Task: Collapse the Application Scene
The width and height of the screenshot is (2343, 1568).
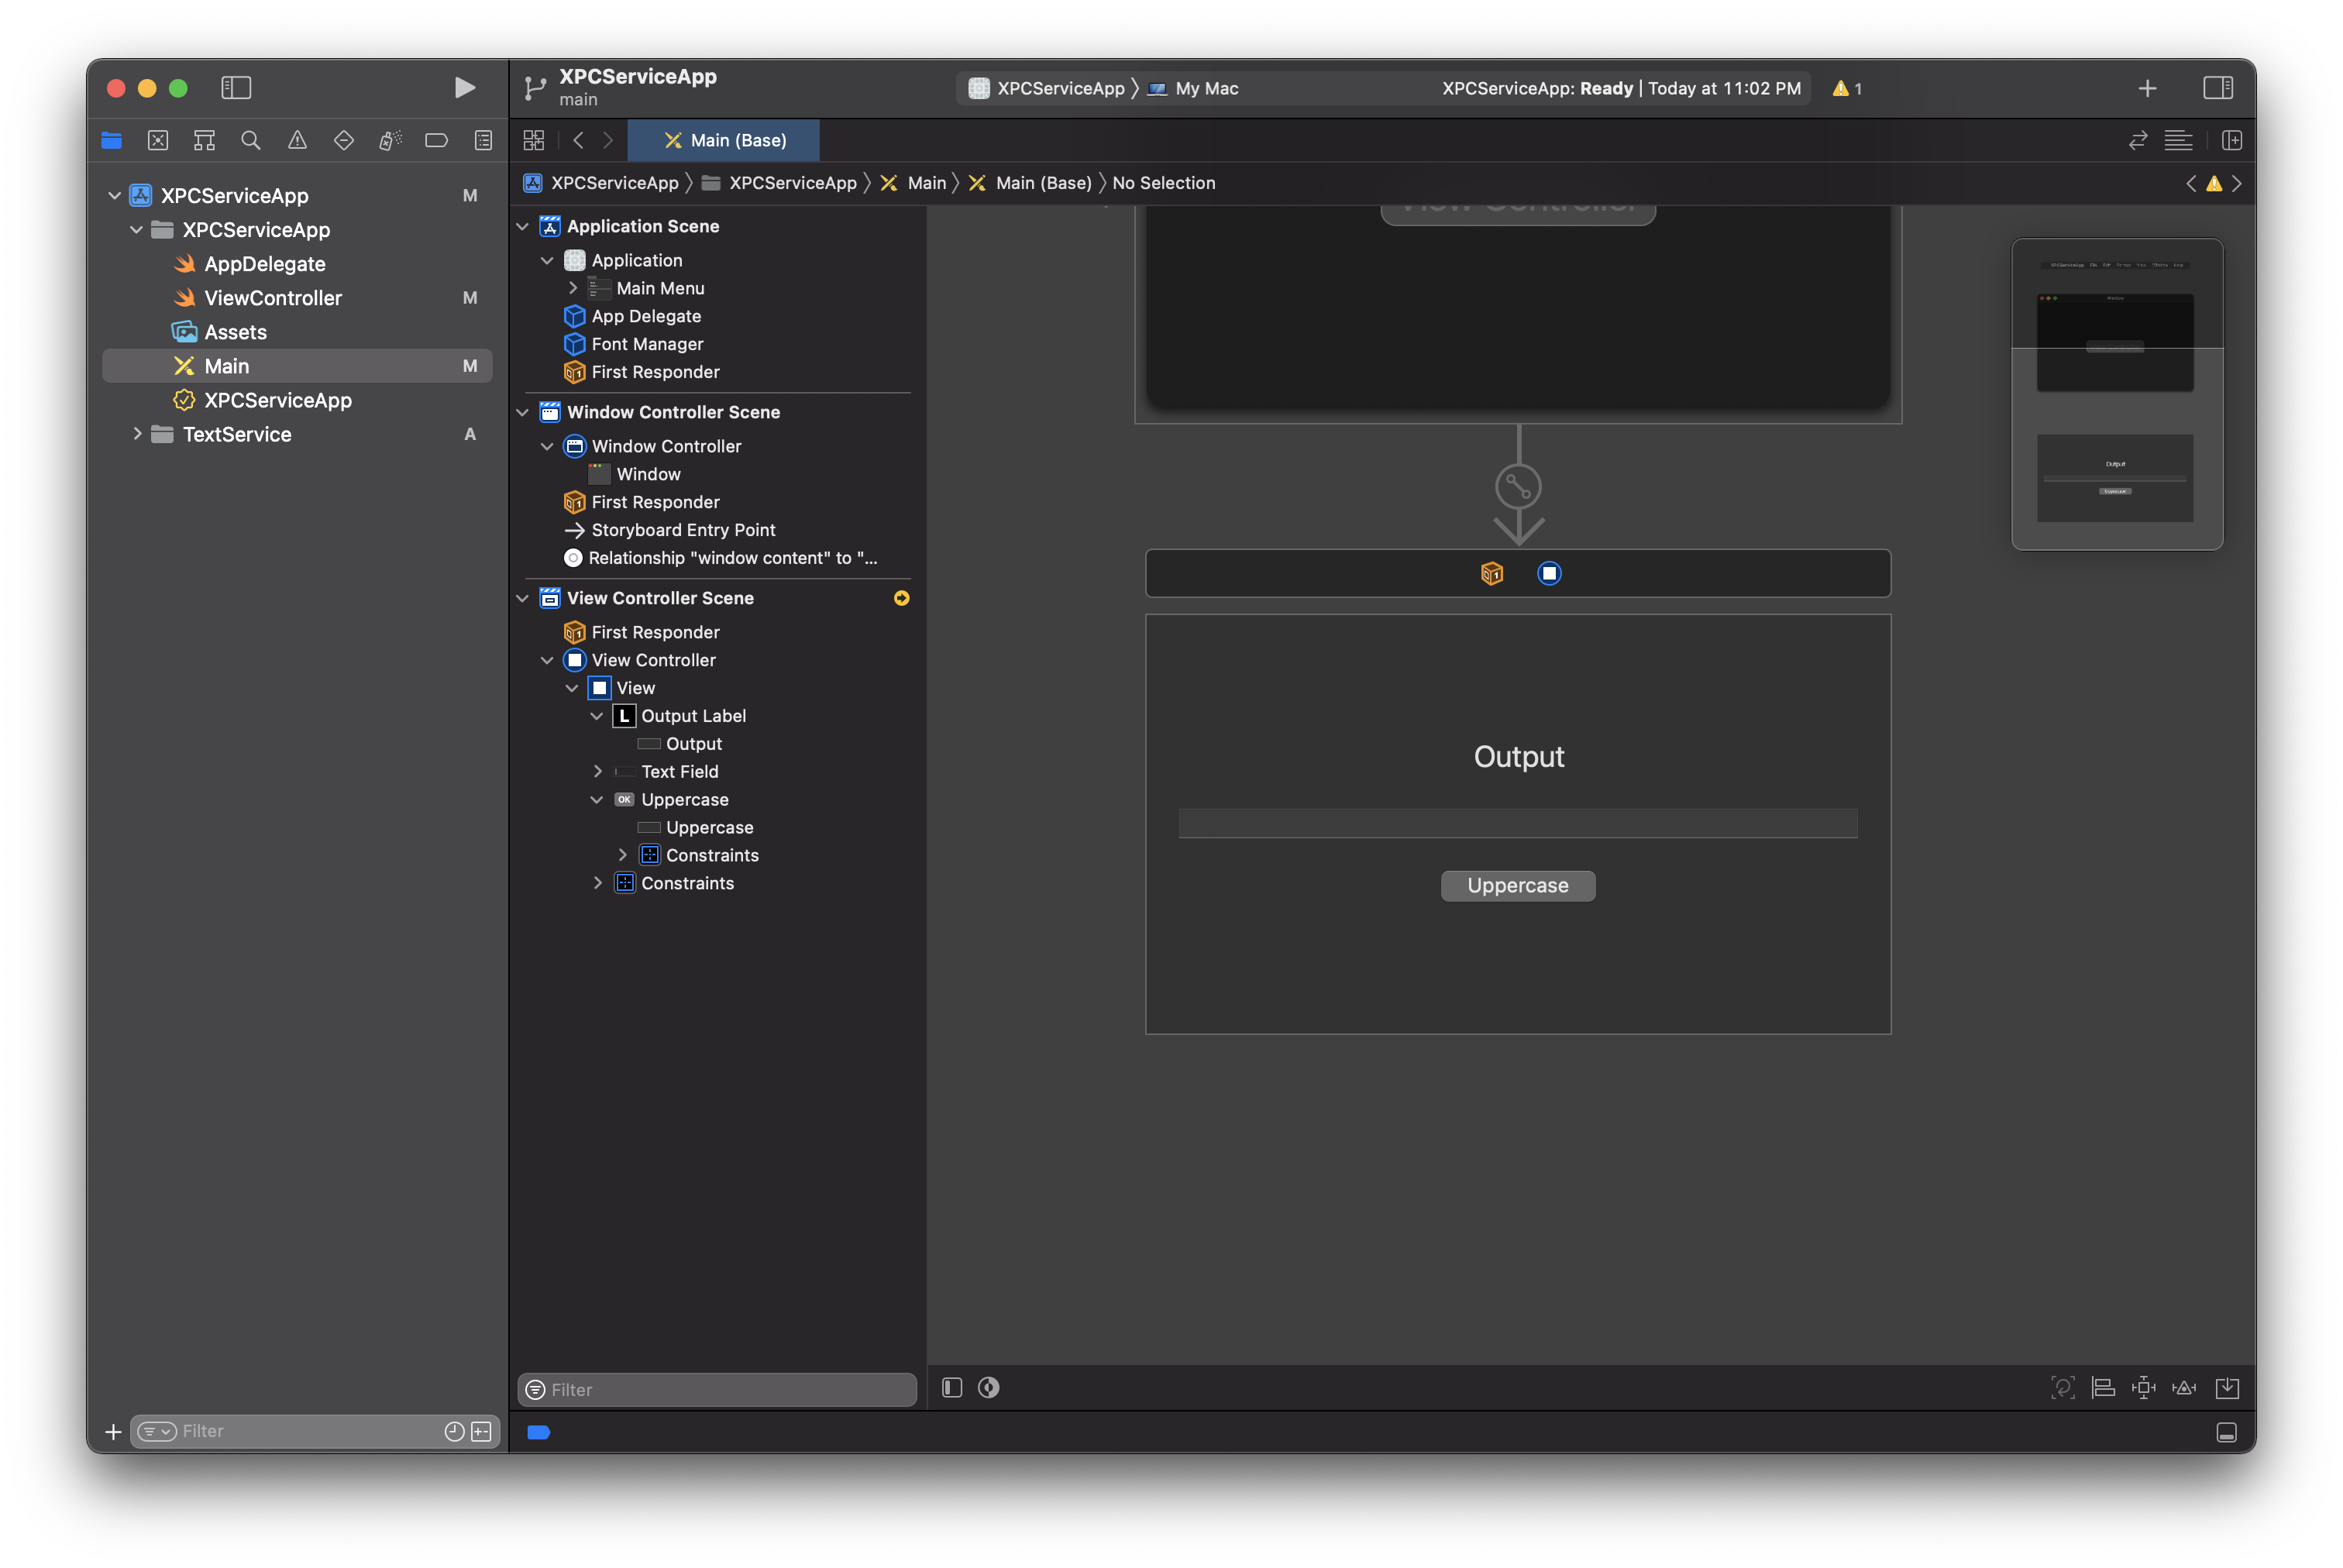Action: click(522, 227)
